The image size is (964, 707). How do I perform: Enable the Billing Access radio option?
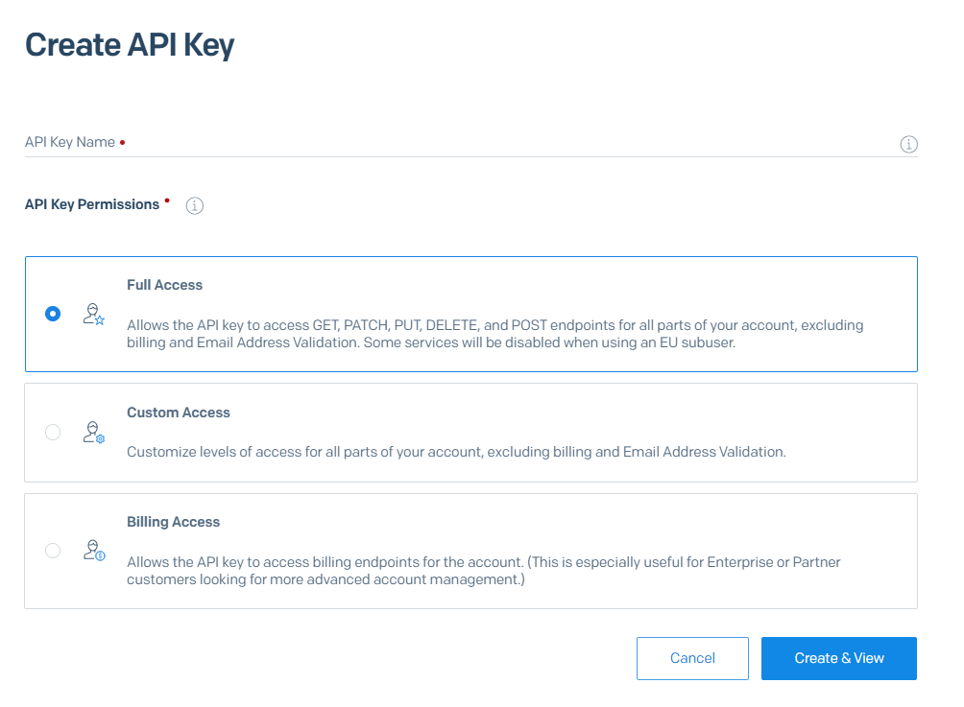coord(53,551)
